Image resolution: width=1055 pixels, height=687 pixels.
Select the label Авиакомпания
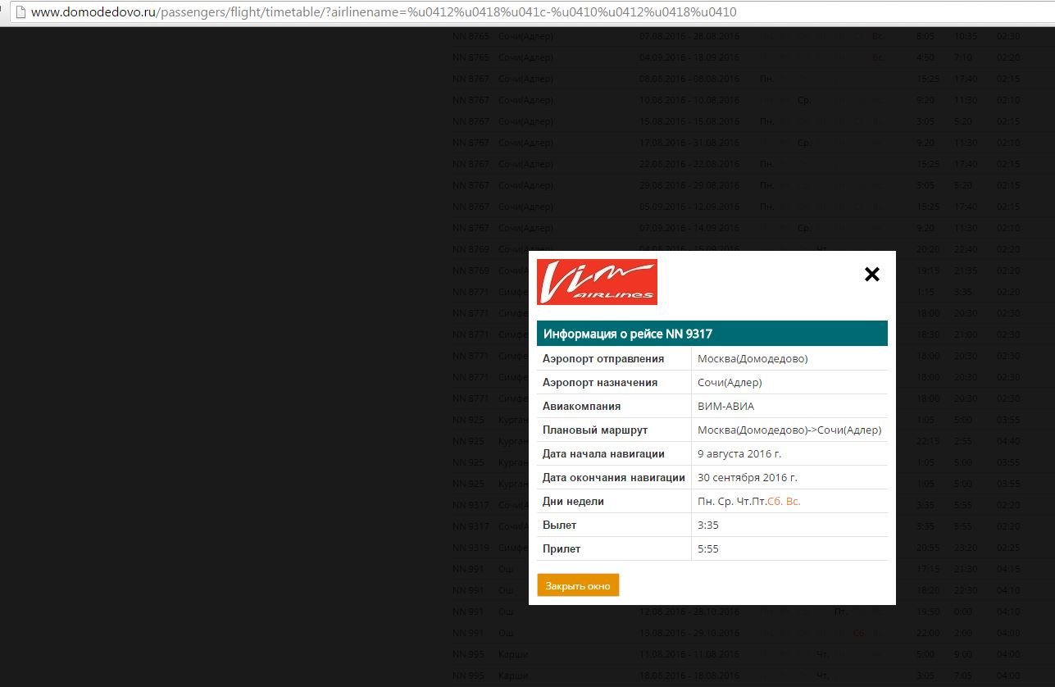point(581,407)
